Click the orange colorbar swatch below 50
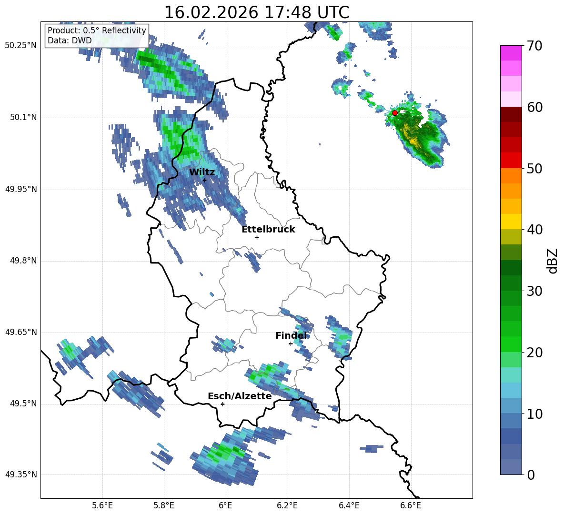Viewport: 564px width, 515px height. 511,176
